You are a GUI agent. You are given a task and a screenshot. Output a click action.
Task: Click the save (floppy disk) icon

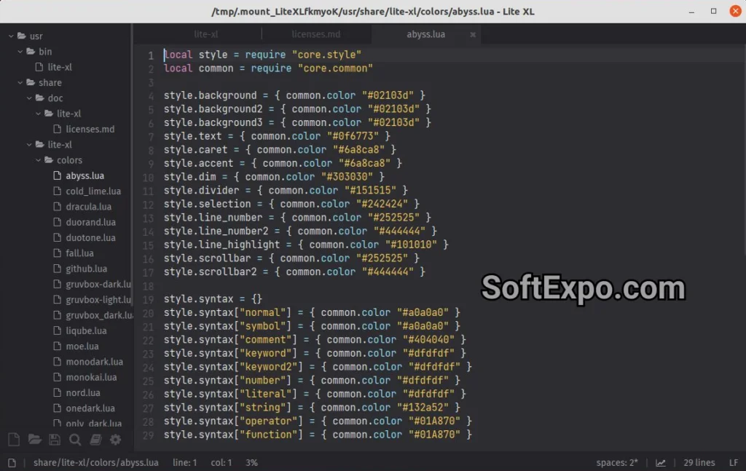(x=54, y=440)
